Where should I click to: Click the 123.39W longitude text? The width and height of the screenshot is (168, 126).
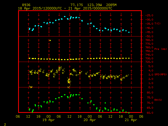(94, 5)
